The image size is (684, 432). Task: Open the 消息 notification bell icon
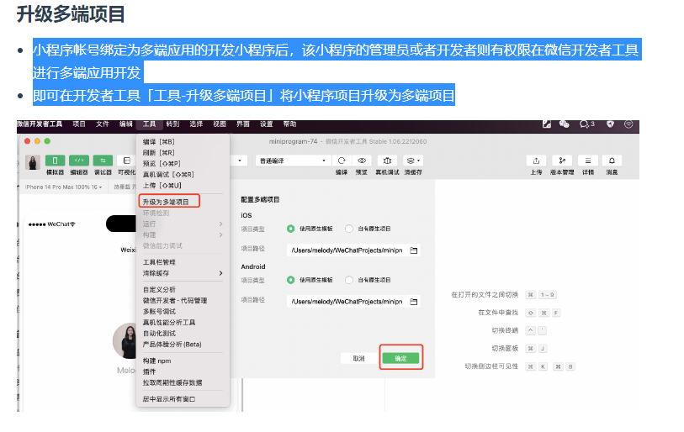click(x=612, y=161)
